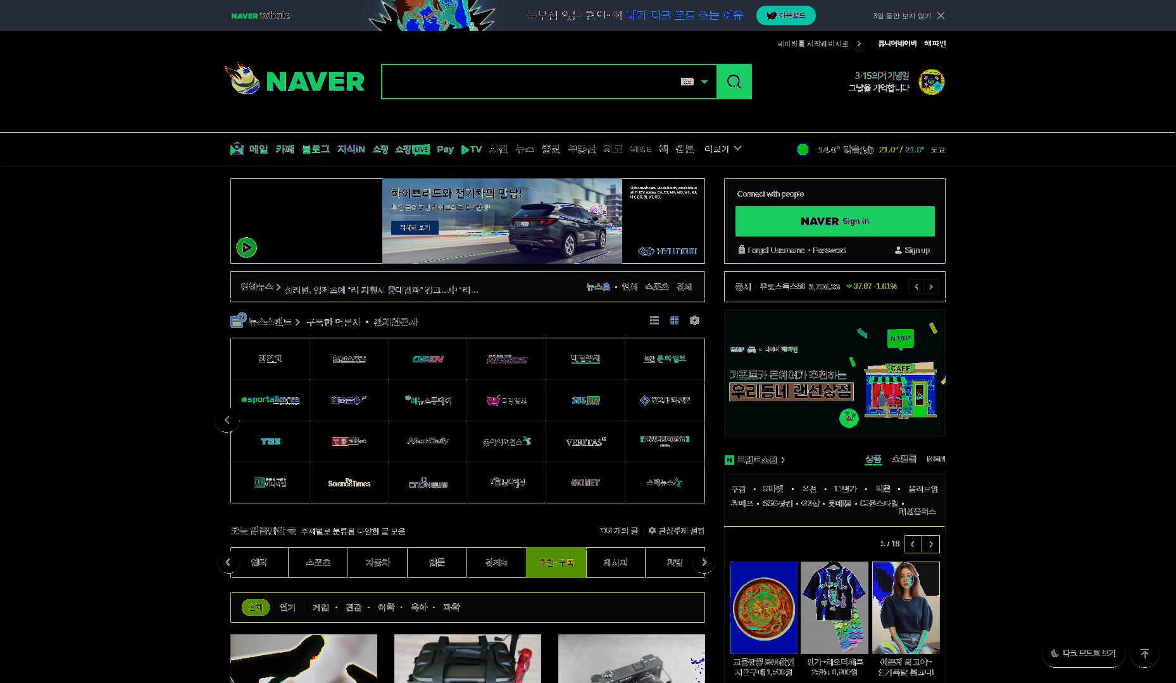Go to previous newsstand page arrow
The width and height of the screenshot is (1176, 683).
pos(227,420)
